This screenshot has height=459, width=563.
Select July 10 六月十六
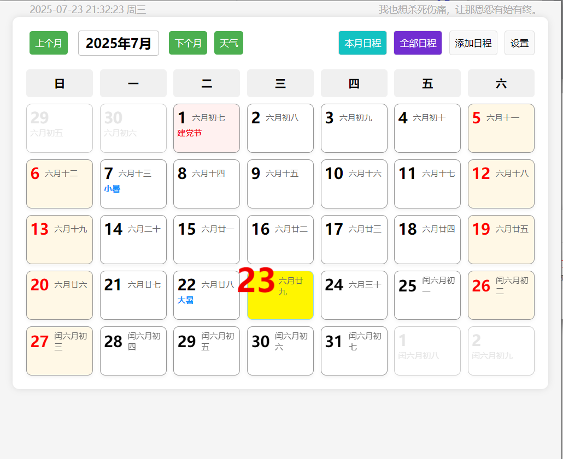click(x=354, y=184)
